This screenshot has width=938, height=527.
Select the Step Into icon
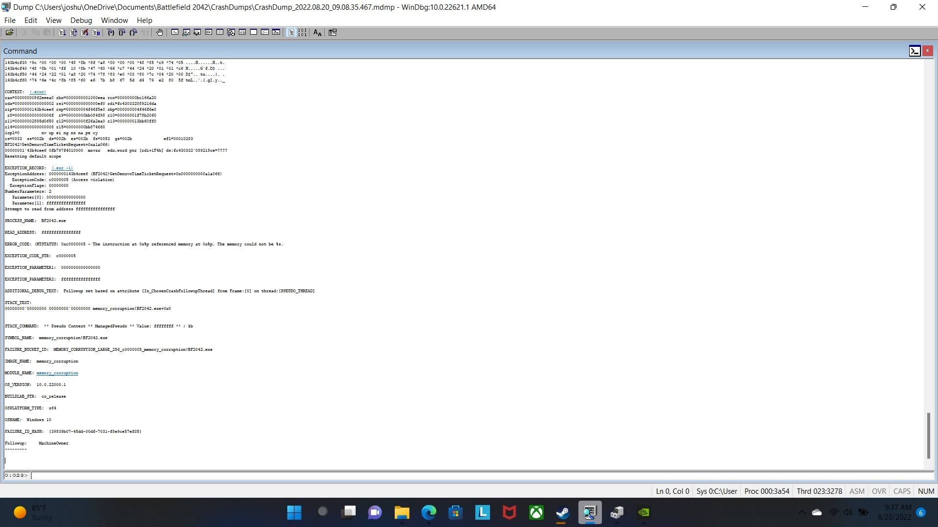[110, 32]
